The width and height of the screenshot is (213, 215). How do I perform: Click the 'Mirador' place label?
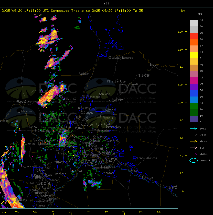click(108, 173)
